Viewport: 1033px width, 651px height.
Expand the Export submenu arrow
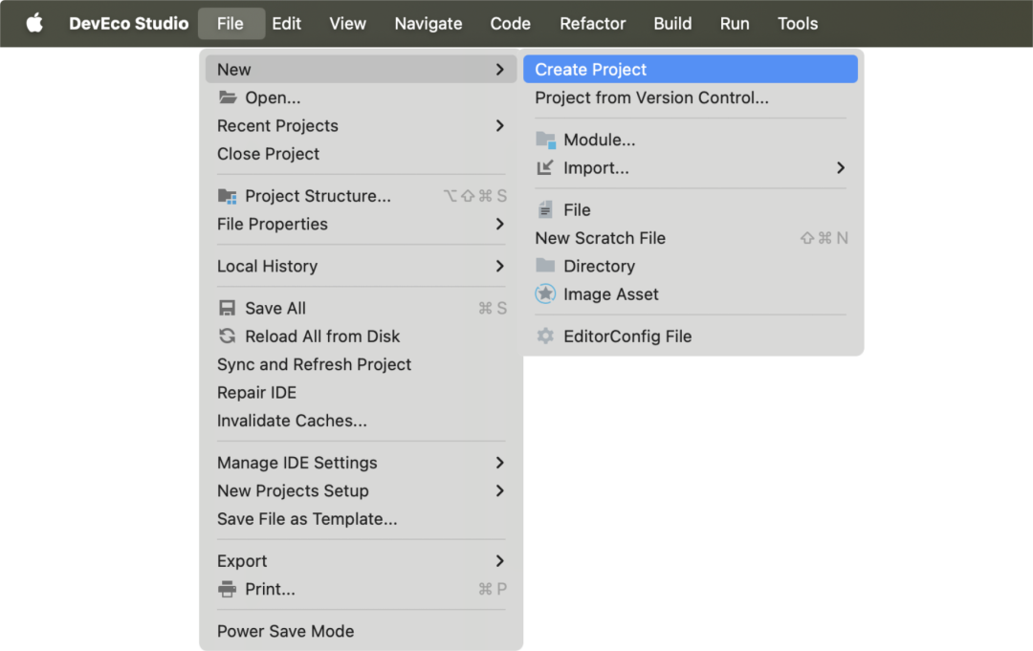(500, 561)
